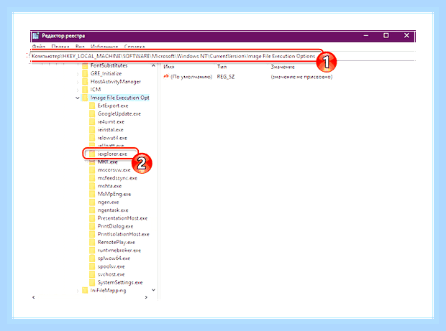Click the folder icon beside ie4uinit.exe

[x=92, y=122]
